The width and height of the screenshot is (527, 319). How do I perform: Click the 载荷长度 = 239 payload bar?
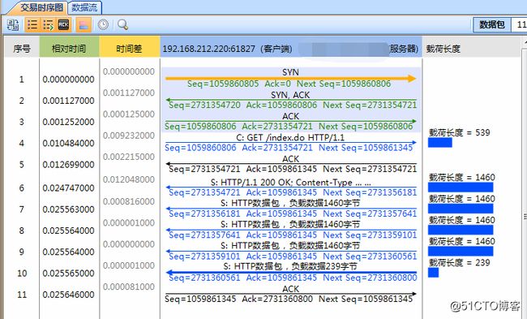(x=433, y=272)
